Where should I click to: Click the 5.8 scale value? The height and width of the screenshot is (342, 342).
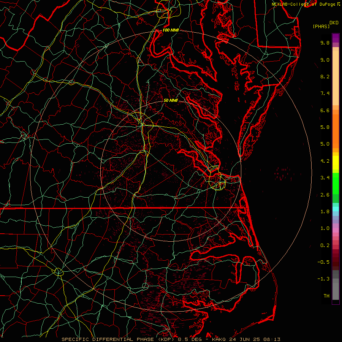point(325,127)
